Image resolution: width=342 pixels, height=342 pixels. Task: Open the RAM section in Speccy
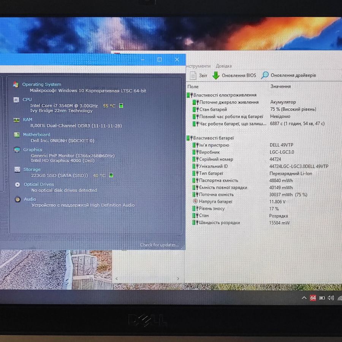[x=27, y=120]
